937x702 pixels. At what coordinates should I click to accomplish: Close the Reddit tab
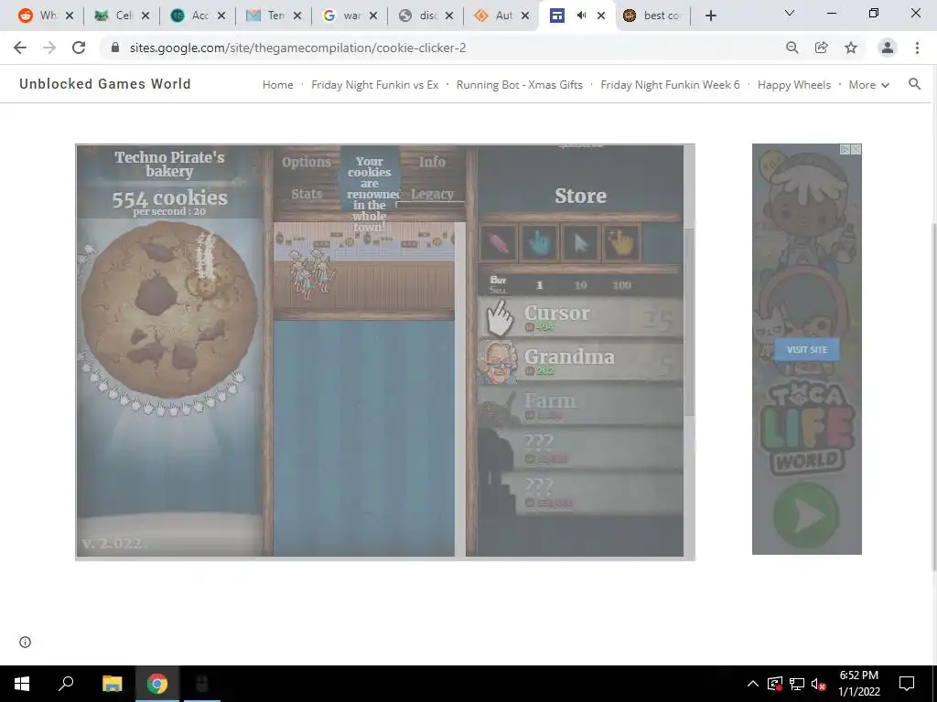[x=70, y=16]
